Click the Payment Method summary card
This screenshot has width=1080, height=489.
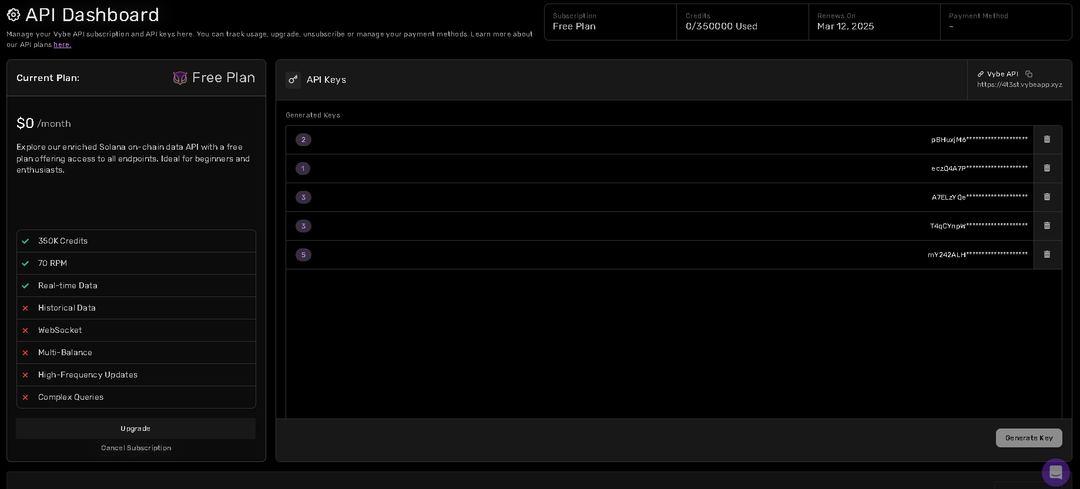[x=1006, y=22]
